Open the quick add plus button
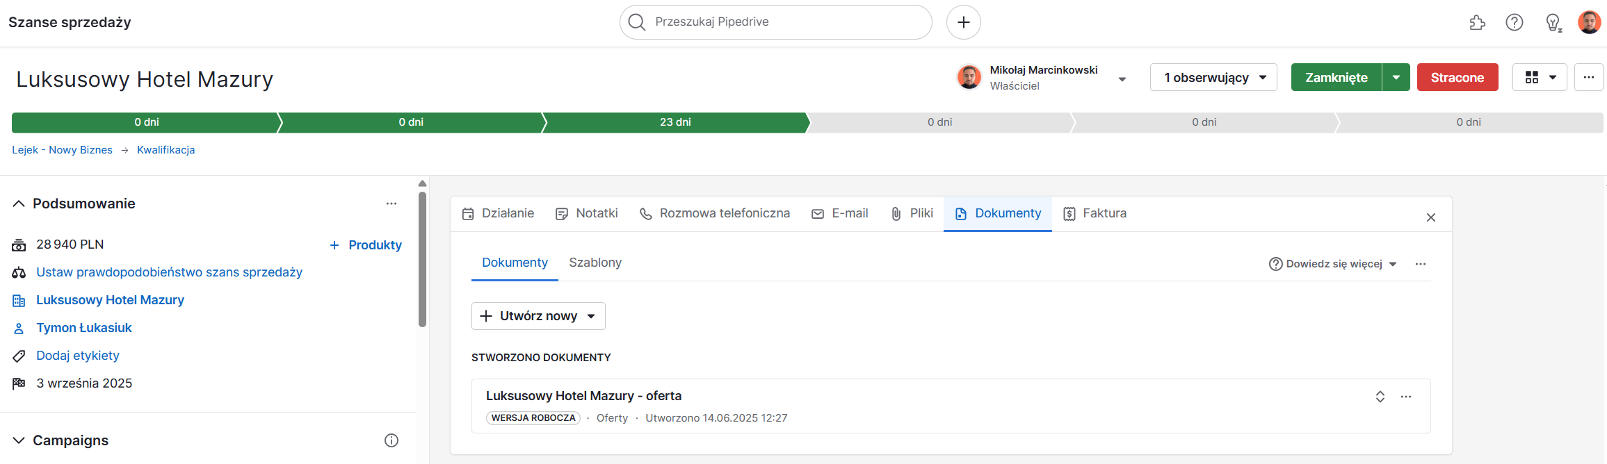 pos(963,22)
